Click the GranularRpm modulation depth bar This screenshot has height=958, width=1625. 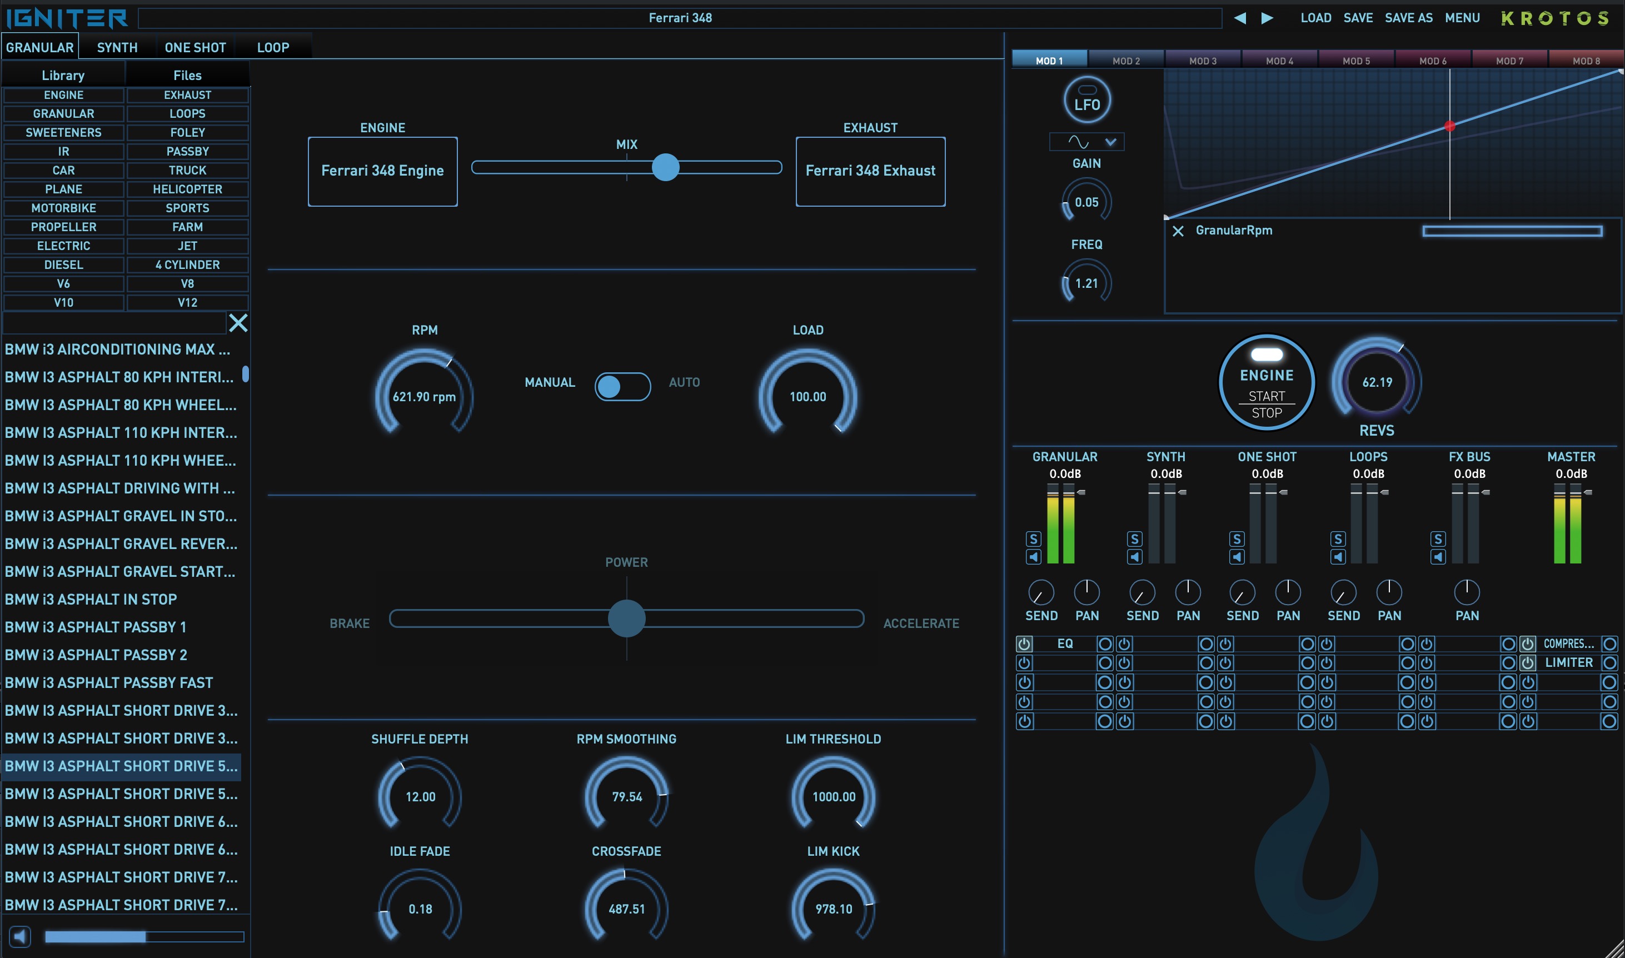pos(1513,231)
